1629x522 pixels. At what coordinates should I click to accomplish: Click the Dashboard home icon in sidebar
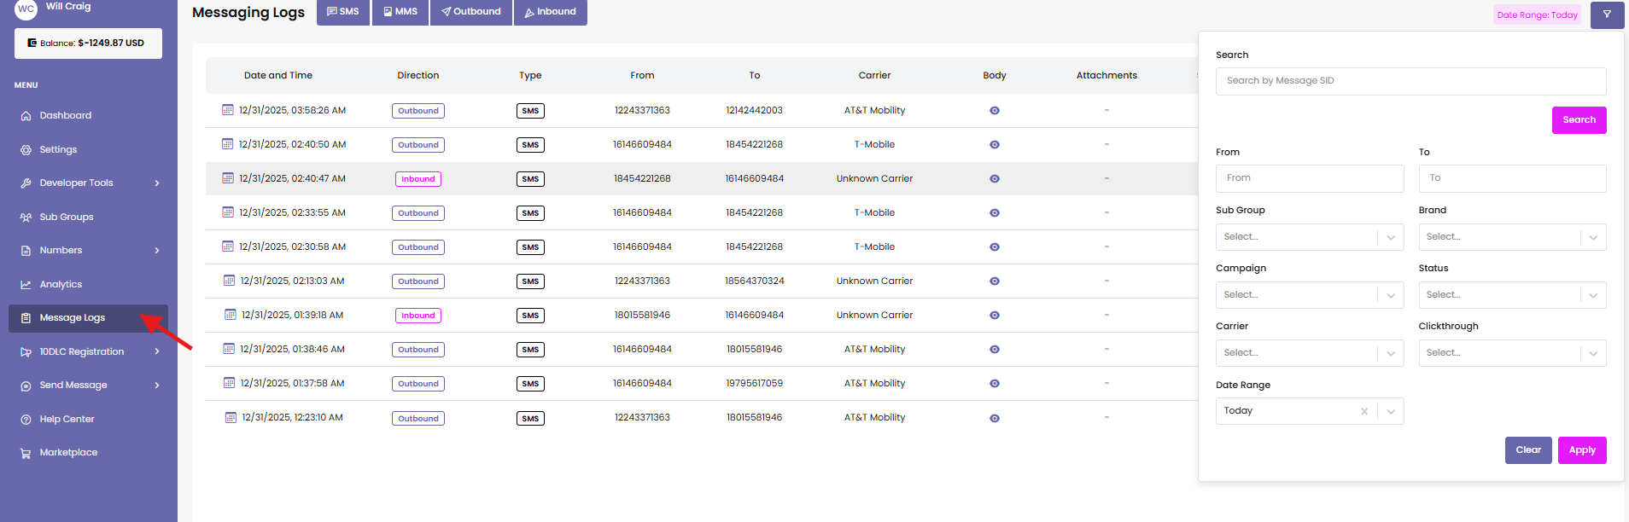(x=26, y=116)
